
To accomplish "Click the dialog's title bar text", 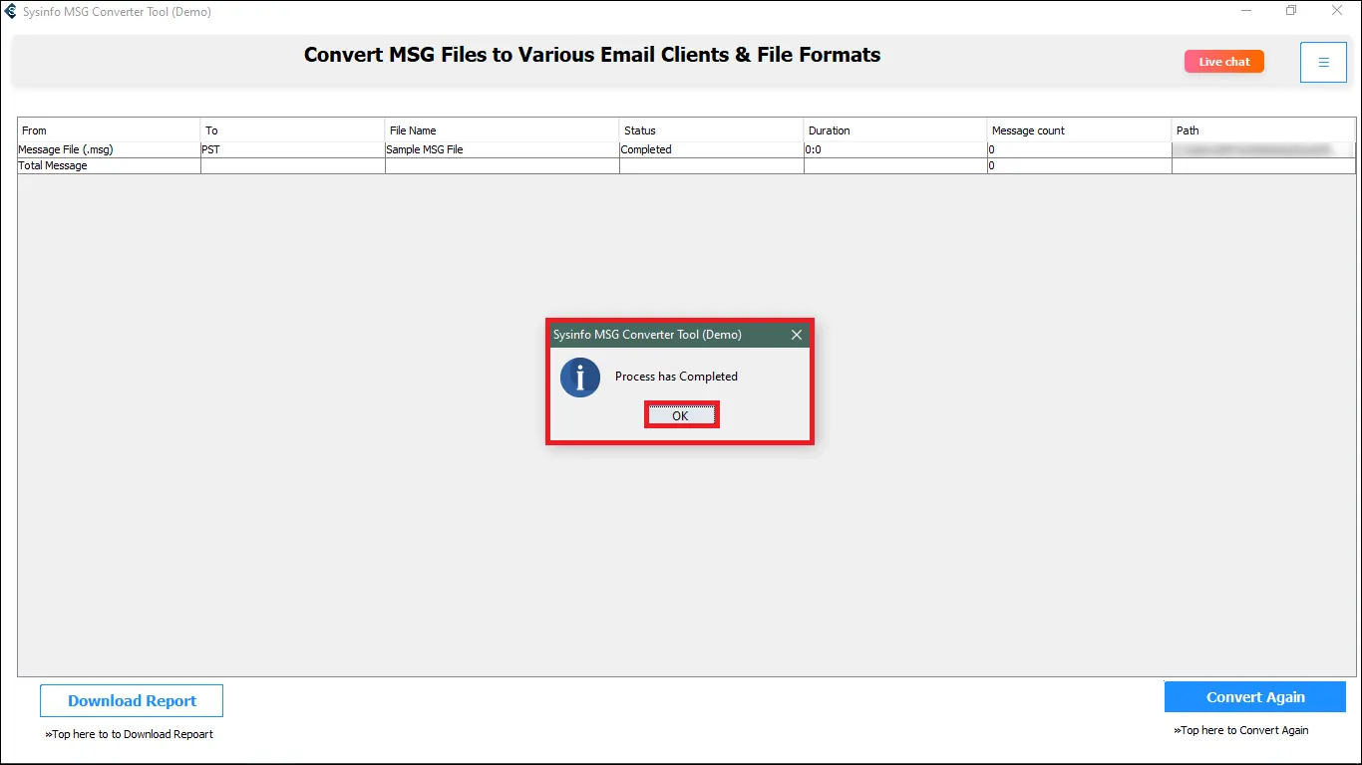I will [x=647, y=335].
